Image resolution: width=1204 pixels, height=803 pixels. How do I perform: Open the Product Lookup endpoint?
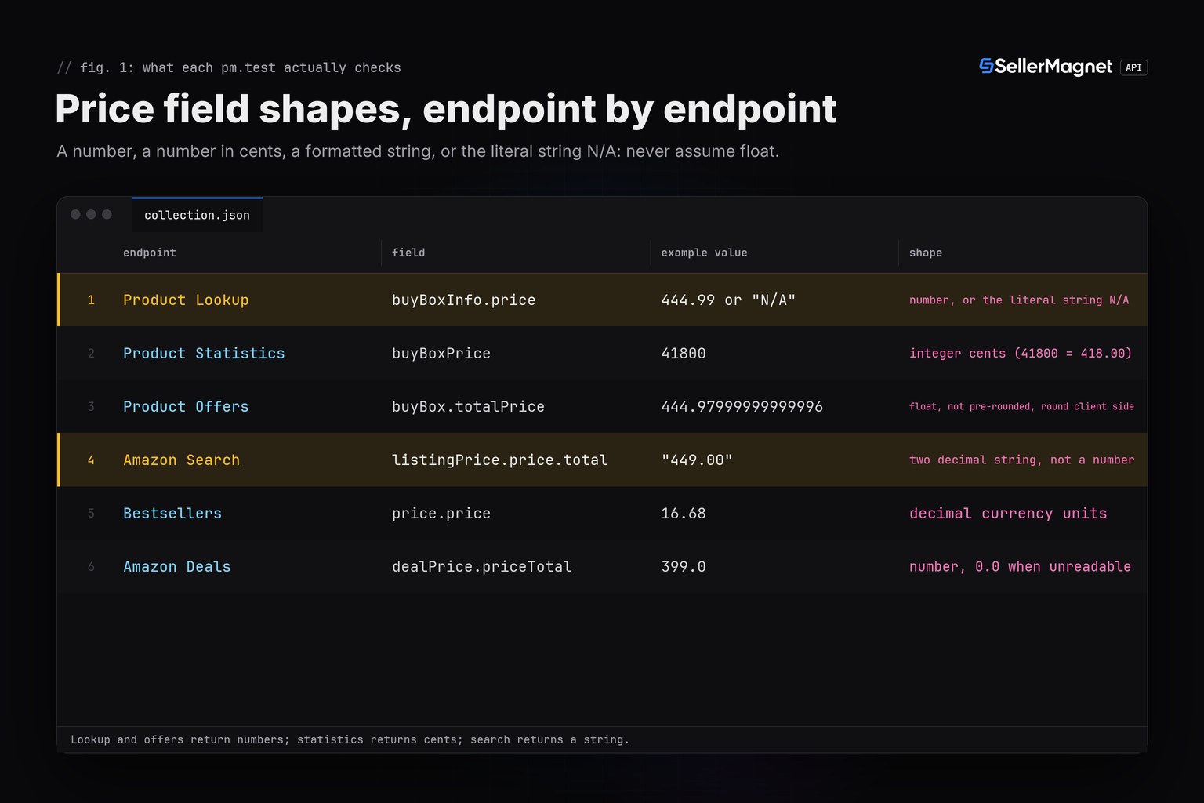[186, 300]
